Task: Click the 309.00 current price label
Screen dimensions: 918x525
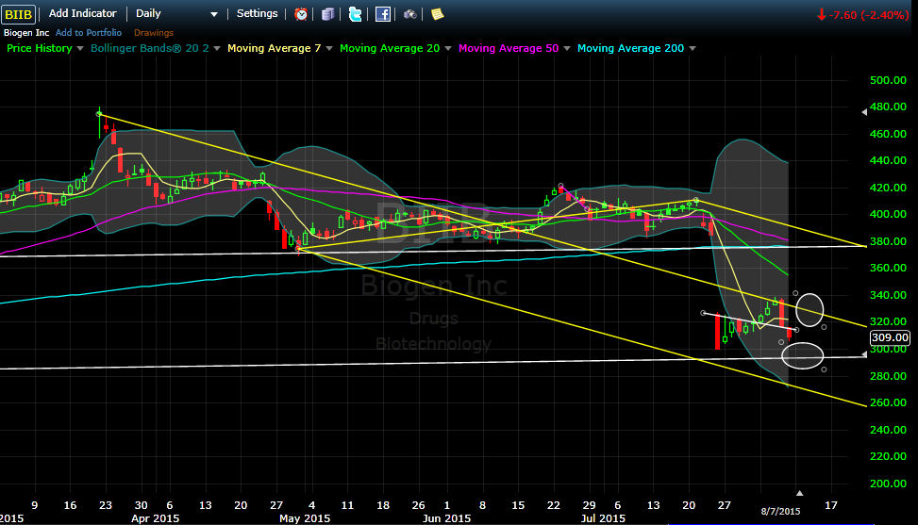Action: (890, 337)
